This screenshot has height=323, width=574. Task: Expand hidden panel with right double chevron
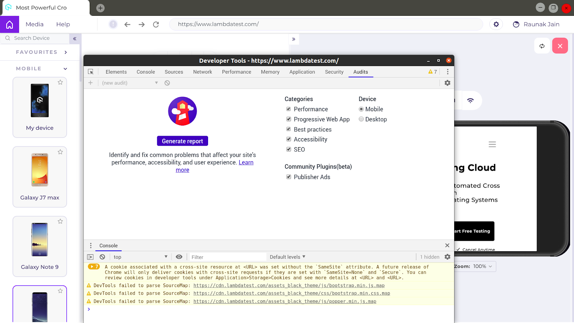click(293, 39)
